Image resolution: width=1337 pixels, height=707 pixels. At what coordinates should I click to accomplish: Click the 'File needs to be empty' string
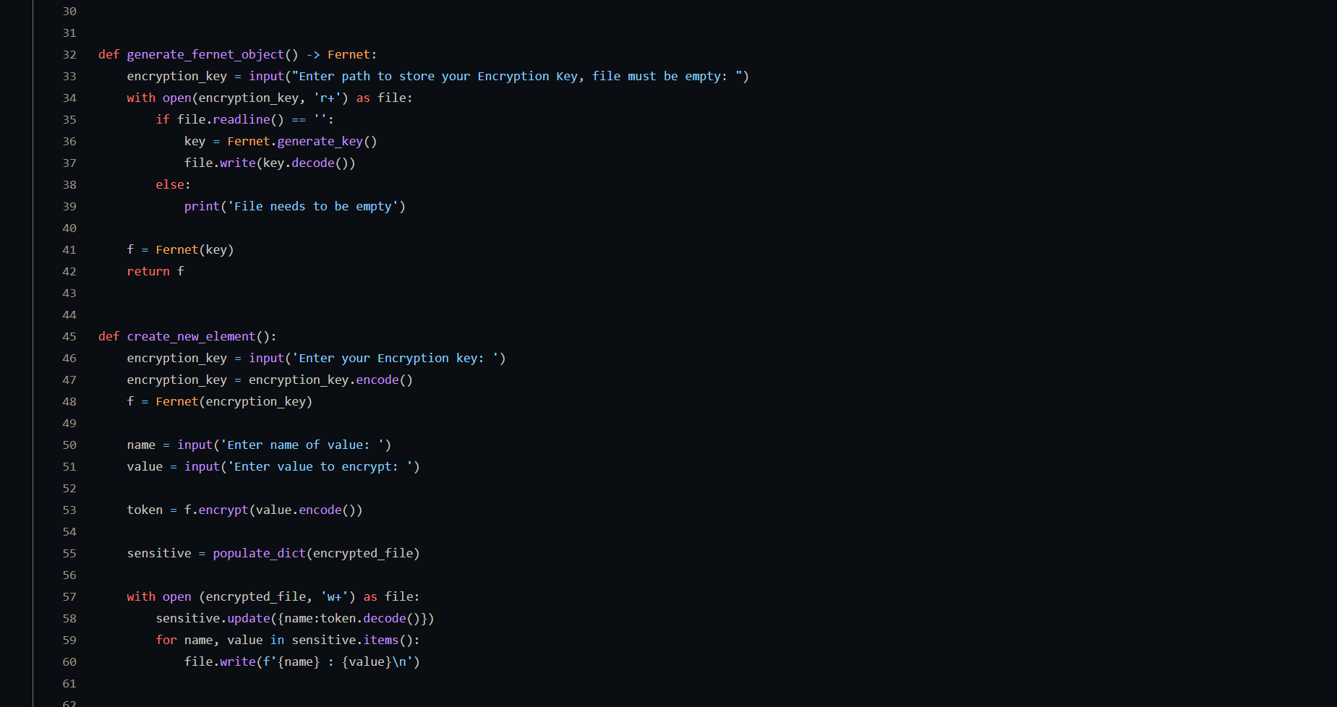(312, 207)
